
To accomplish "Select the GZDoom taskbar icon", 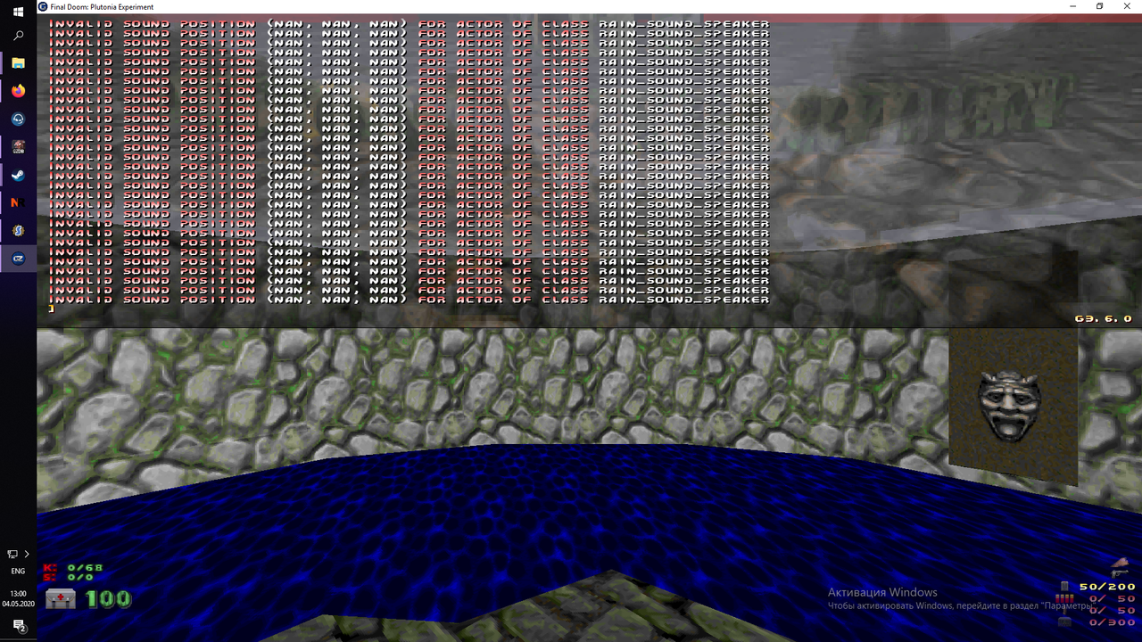I will (x=18, y=259).
